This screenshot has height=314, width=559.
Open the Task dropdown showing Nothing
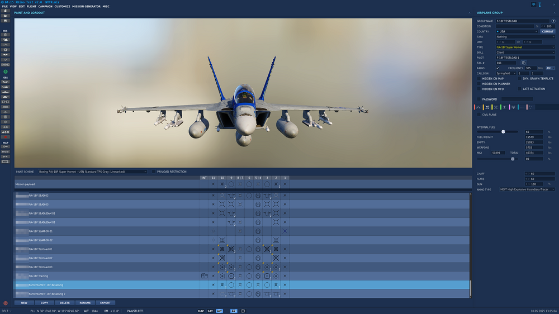(x=525, y=37)
